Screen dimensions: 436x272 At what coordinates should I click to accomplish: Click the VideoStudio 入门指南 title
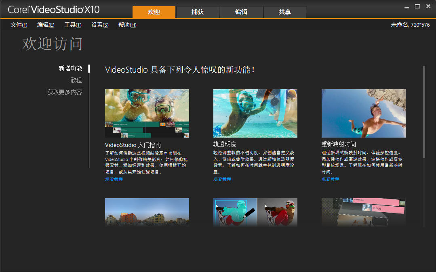coord(133,145)
